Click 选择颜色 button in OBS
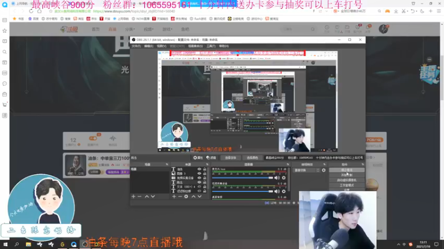Viewport: 444px width, 249px height. pyautogui.click(x=253, y=158)
